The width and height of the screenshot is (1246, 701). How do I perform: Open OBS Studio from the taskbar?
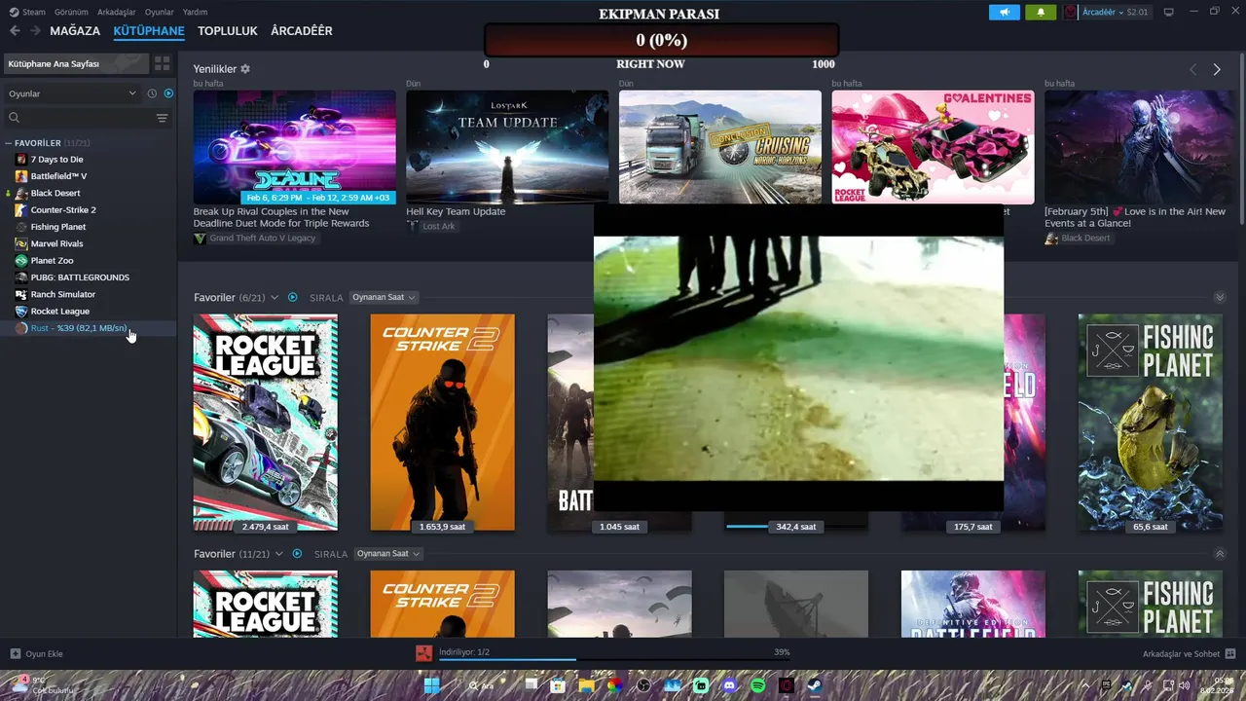click(x=643, y=685)
